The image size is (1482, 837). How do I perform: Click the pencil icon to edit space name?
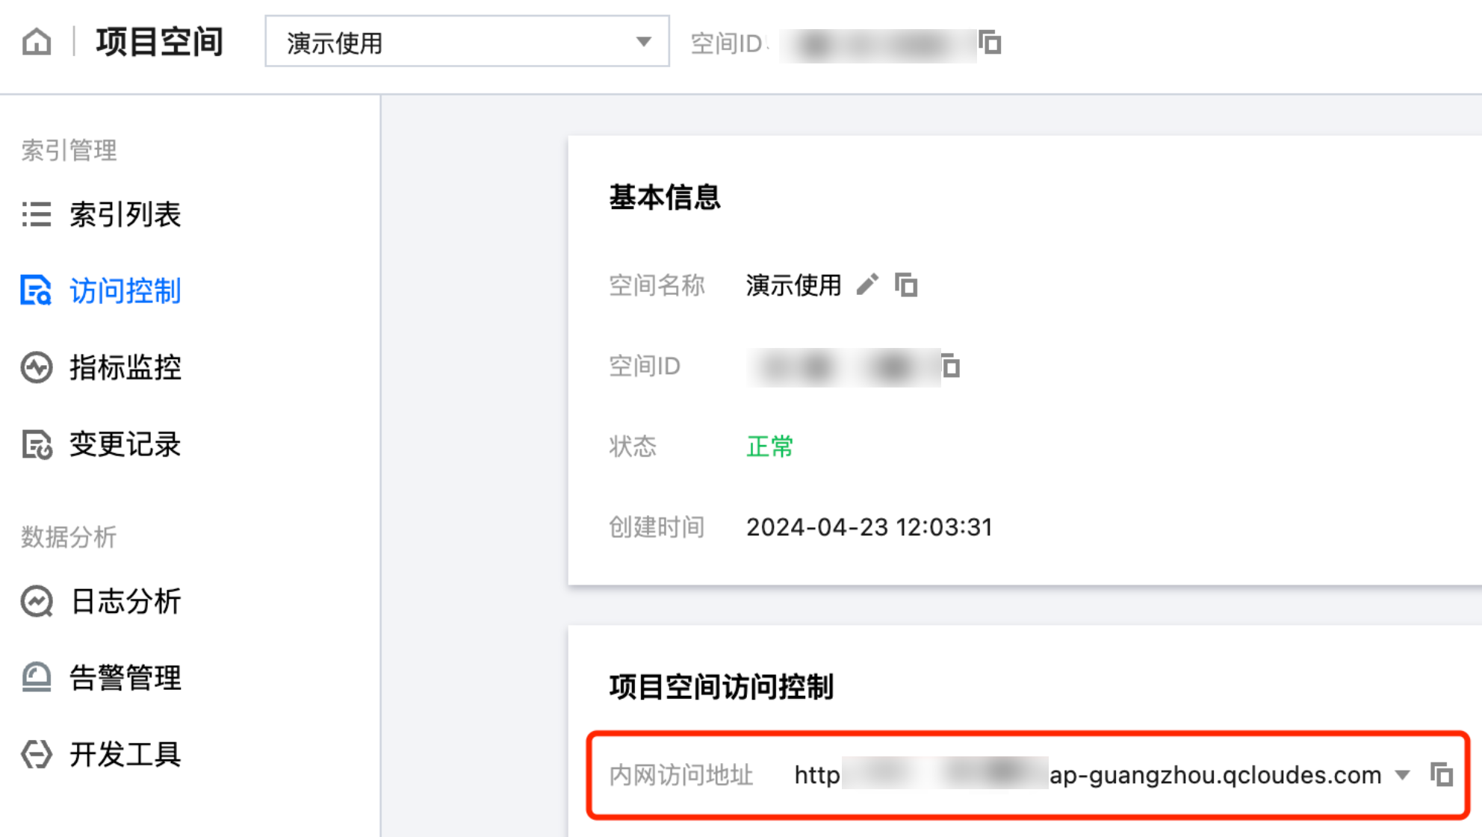coord(867,284)
